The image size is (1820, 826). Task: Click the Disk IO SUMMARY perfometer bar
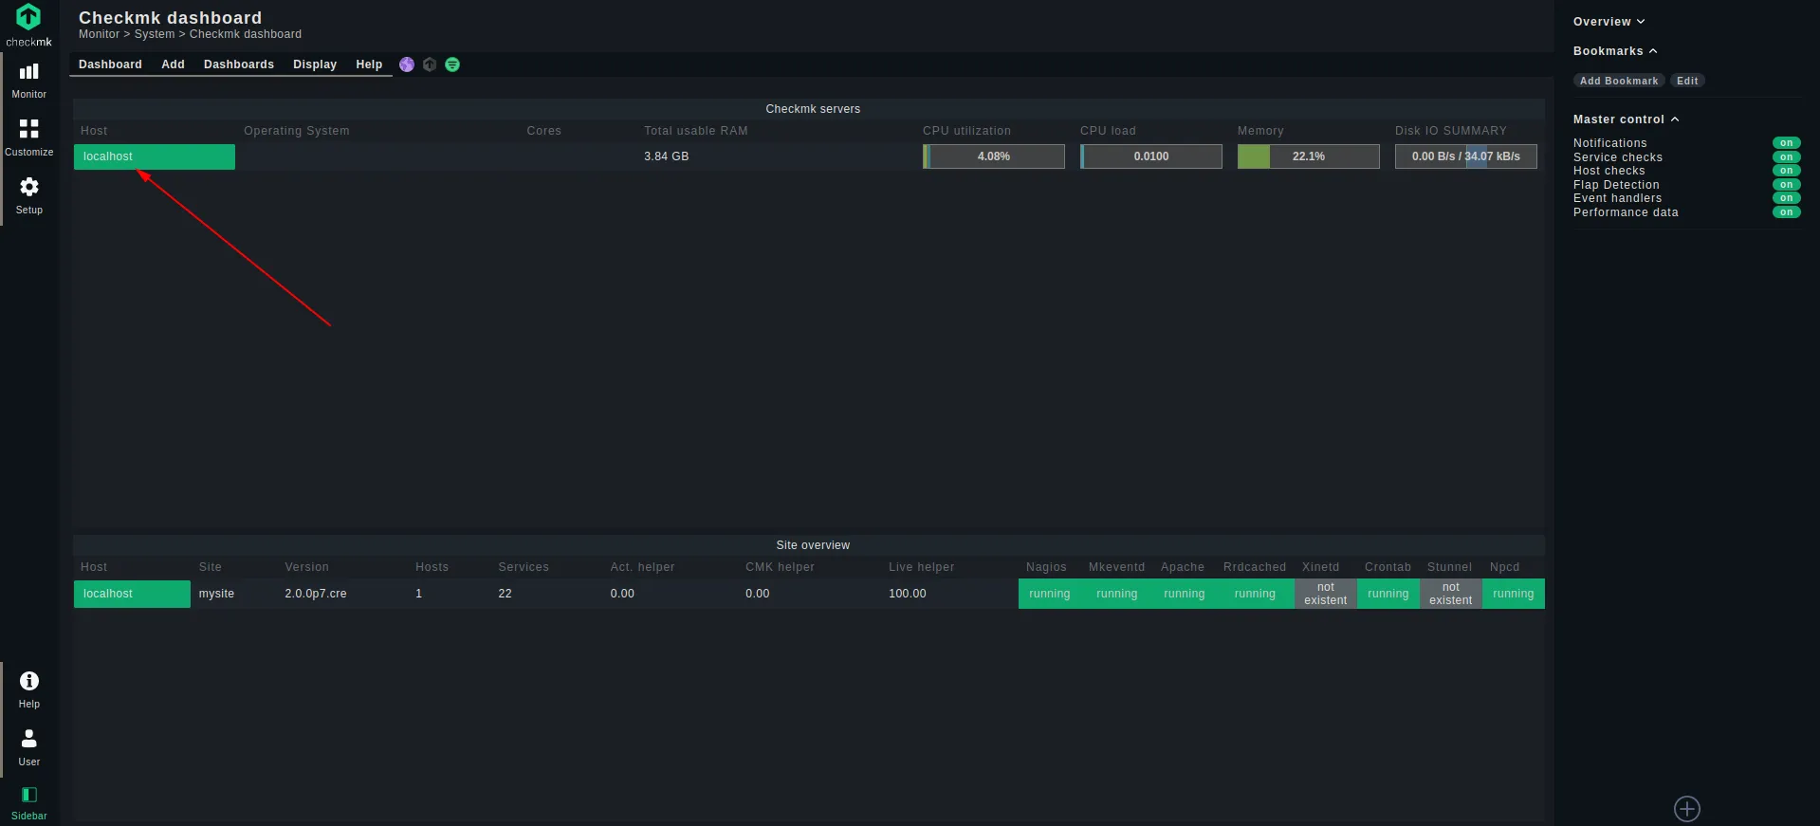coord(1466,156)
